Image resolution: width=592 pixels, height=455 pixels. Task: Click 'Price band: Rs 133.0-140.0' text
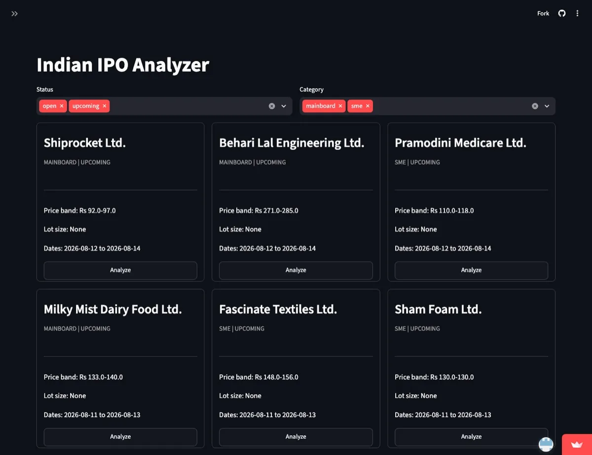tap(83, 377)
